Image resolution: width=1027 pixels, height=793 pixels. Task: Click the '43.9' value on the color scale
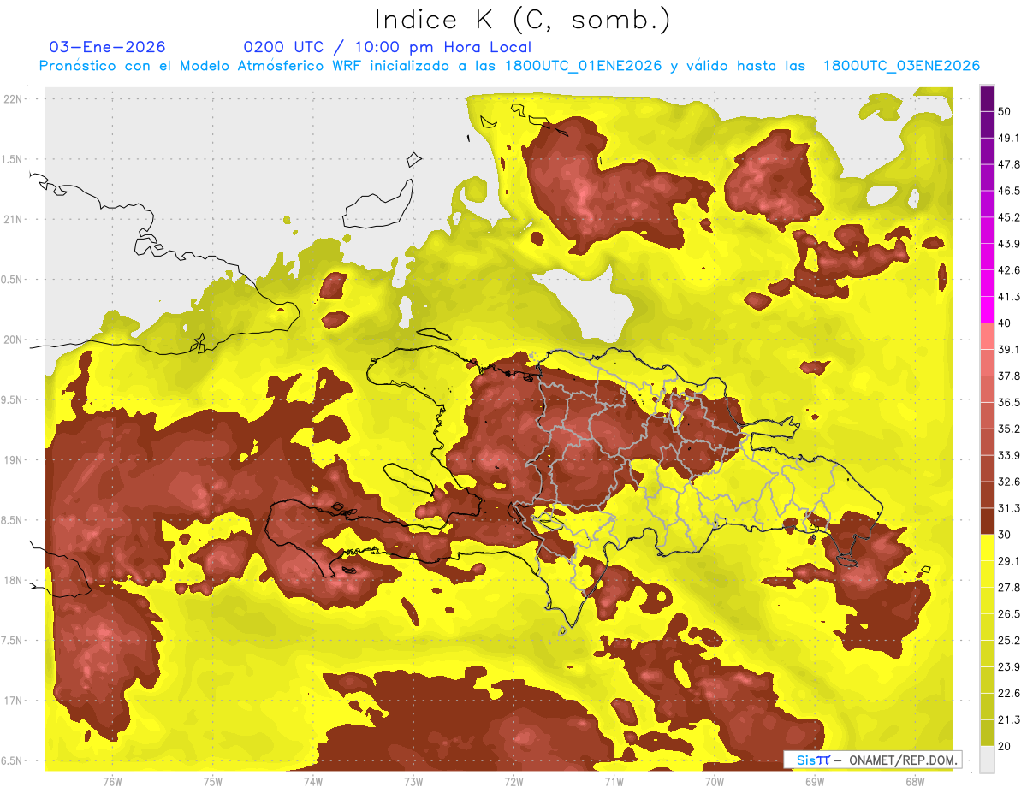1009,244
